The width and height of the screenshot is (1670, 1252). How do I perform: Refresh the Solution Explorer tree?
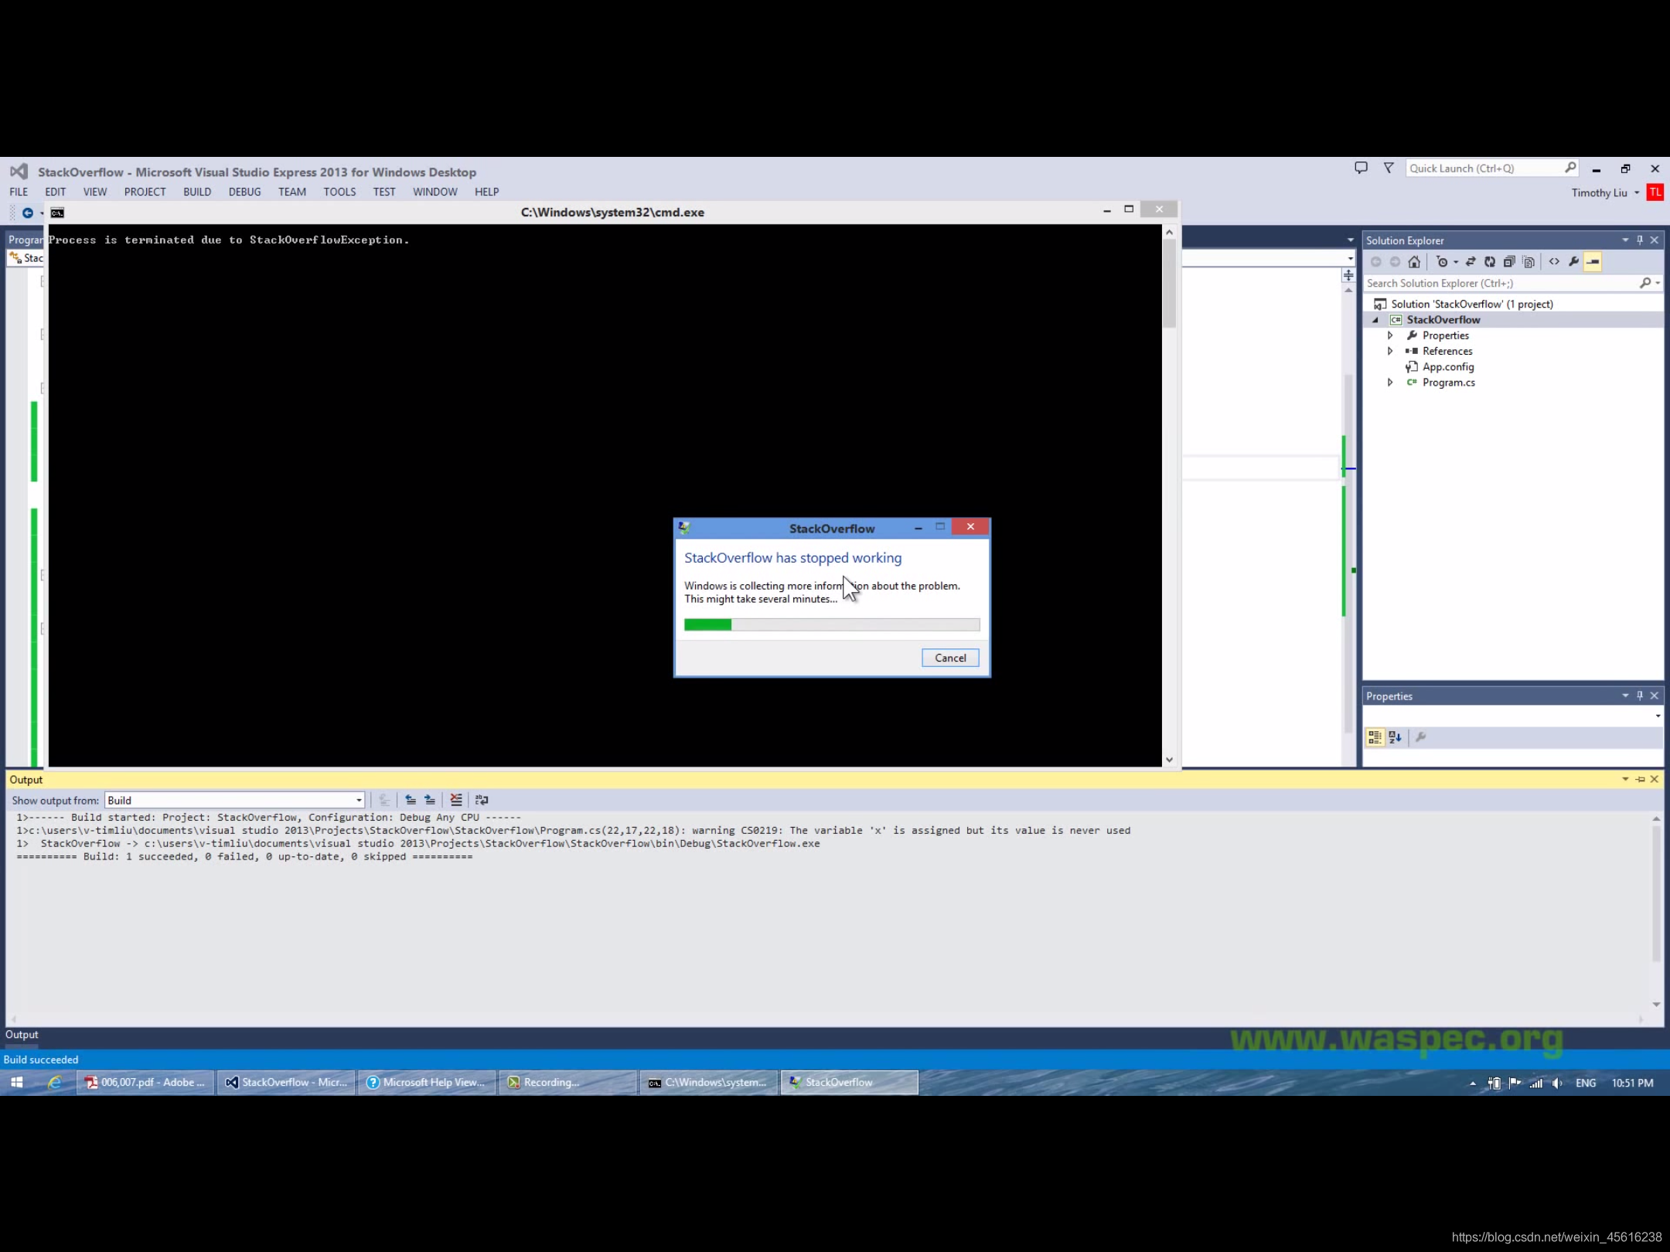1490,262
